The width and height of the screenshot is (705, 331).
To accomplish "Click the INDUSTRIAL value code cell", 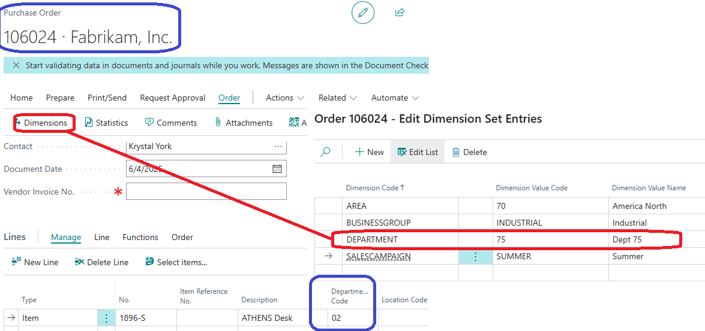I will point(551,223).
